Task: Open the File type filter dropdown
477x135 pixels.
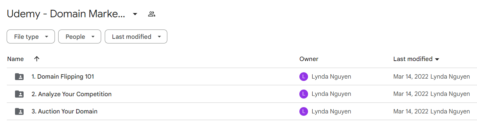Action: [31, 36]
